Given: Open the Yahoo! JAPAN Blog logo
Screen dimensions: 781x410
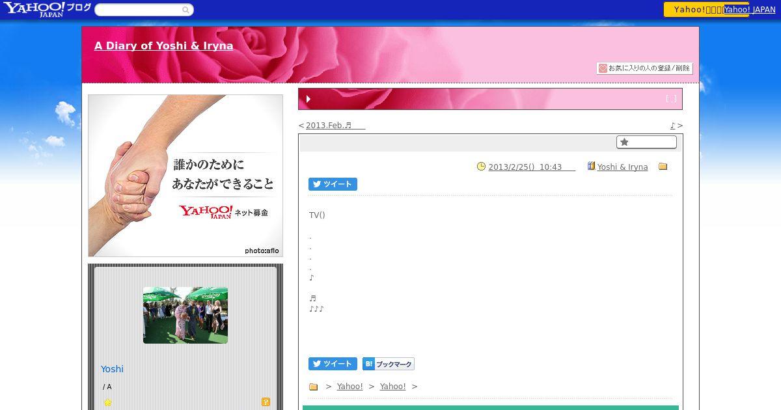Looking at the screenshot, I should tap(47, 9).
